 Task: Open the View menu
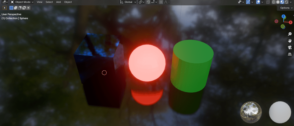pos(39,2)
